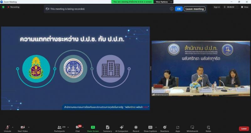
Task: Click Leave meeting in recording banner
Action: 195,9
